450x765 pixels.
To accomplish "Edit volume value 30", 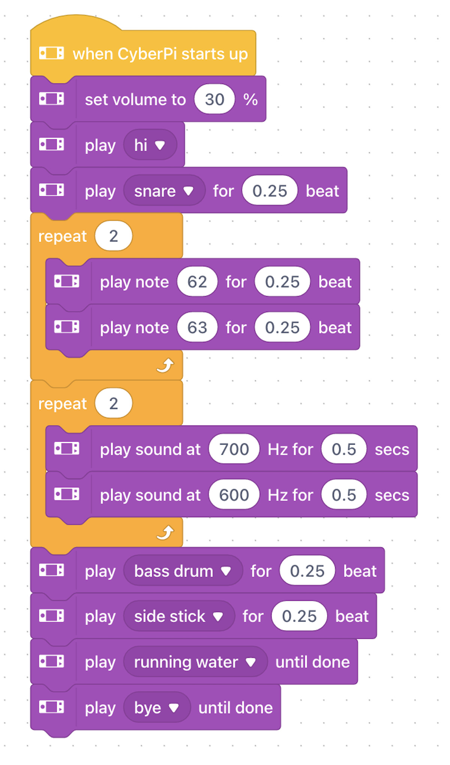I will (x=214, y=99).
